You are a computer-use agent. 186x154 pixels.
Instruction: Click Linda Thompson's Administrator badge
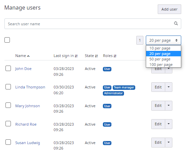pyautogui.click(x=113, y=93)
